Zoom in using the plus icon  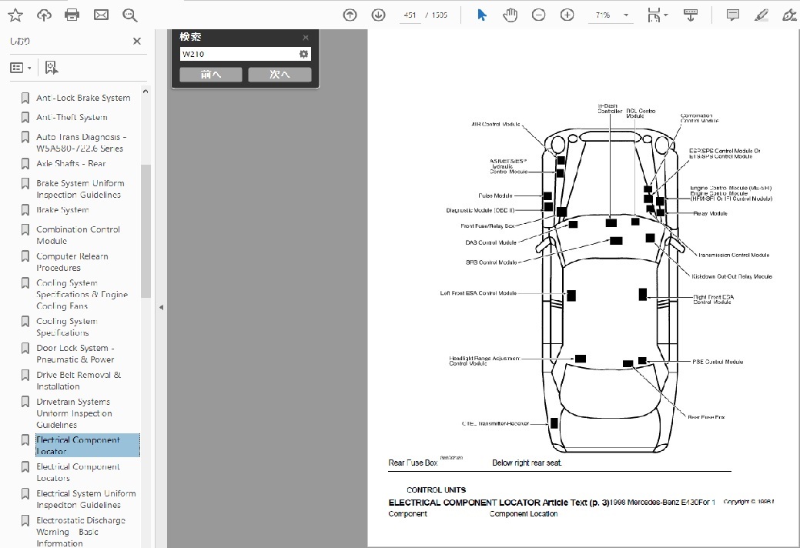(567, 15)
